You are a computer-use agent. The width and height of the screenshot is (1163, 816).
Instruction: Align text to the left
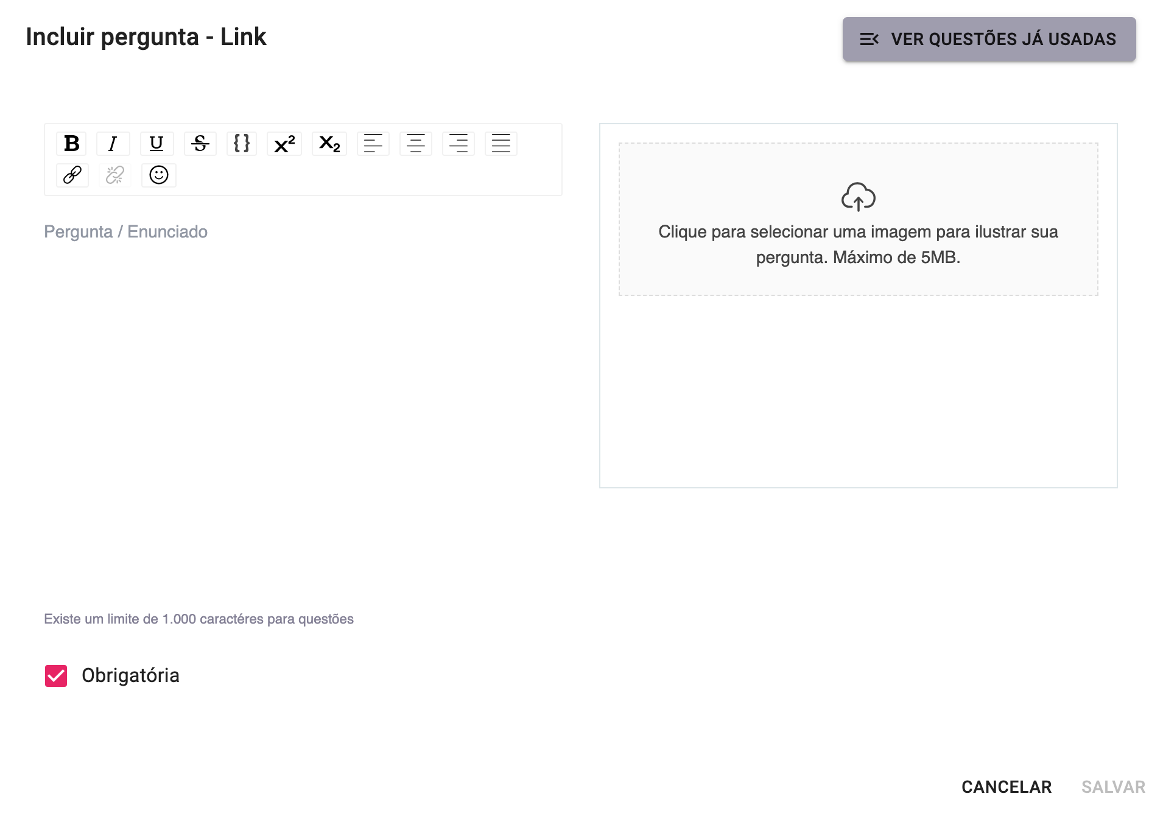click(x=373, y=144)
